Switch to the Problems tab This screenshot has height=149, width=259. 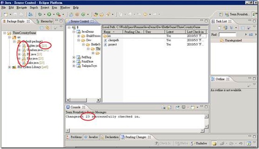pyautogui.click(x=74, y=137)
